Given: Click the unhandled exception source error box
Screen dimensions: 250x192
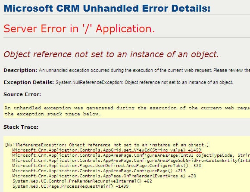Looking at the screenshot, I should 127,111.
